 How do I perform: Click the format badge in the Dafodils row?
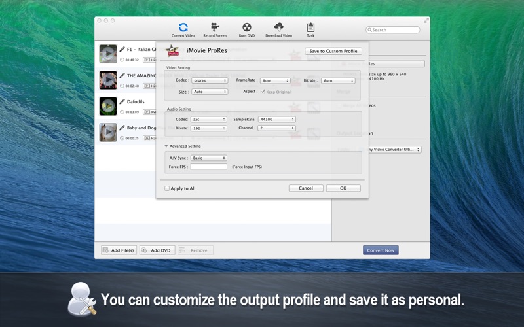click(x=149, y=112)
